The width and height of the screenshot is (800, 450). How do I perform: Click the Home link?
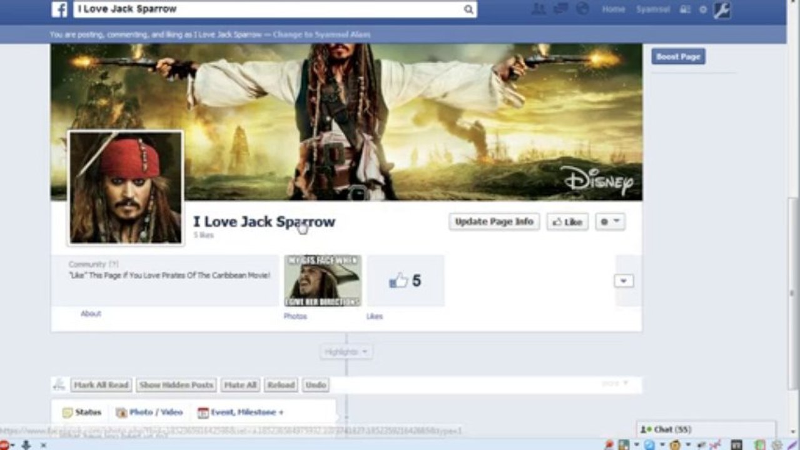614,9
